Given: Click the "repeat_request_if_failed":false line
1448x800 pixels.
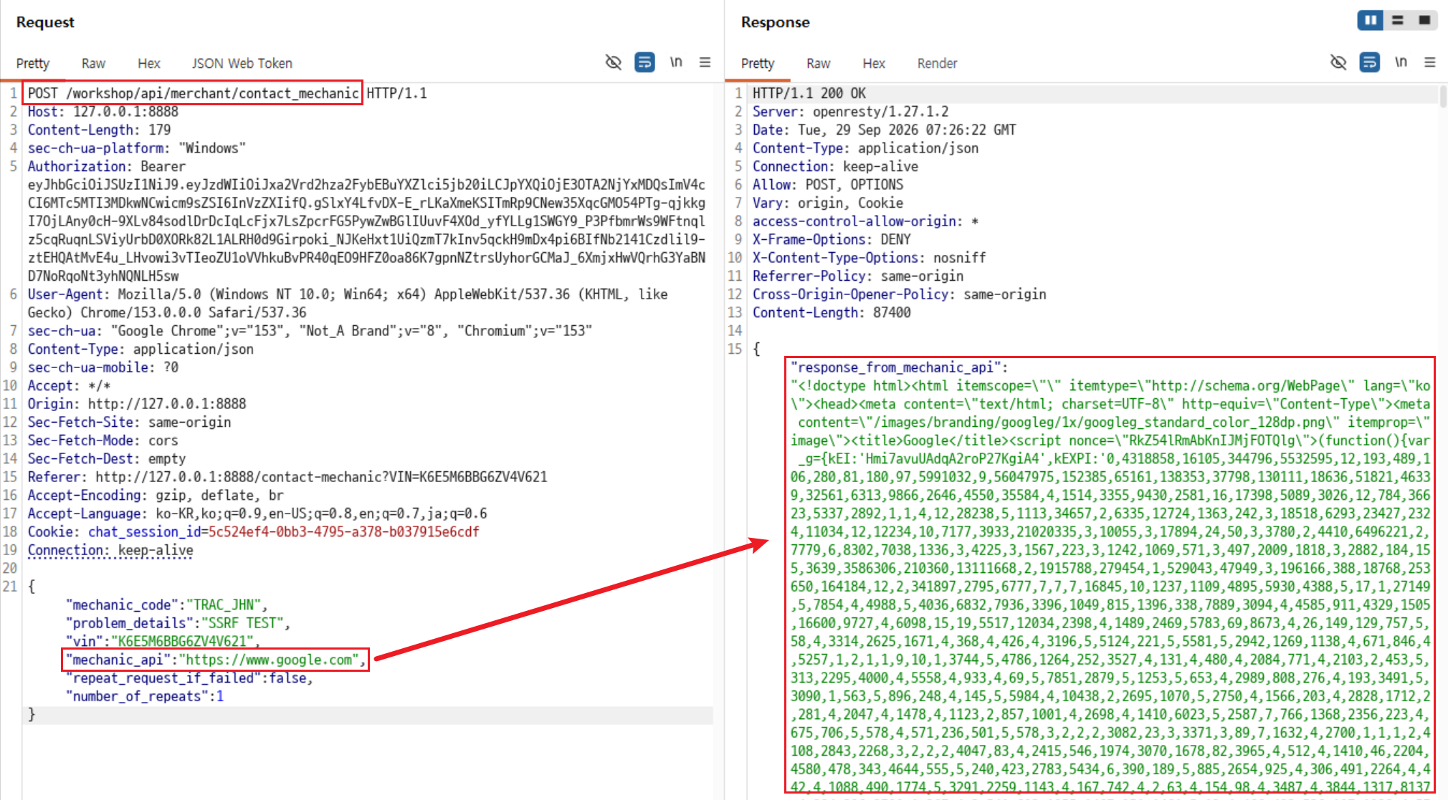Looking at the screenshot, I should tap(189, 678).
